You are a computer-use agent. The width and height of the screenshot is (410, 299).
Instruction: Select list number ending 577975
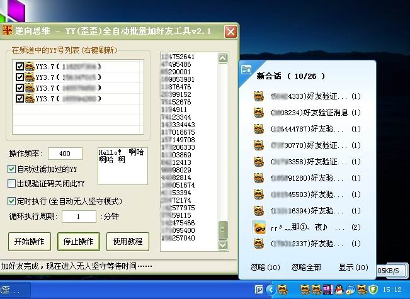(178, 208)
